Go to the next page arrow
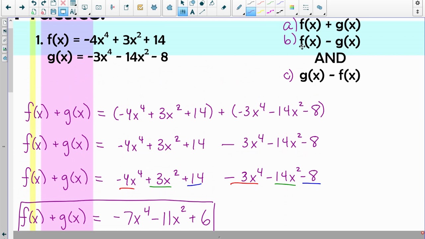Screen dimensions: 425x239 [x=22, y=7]
